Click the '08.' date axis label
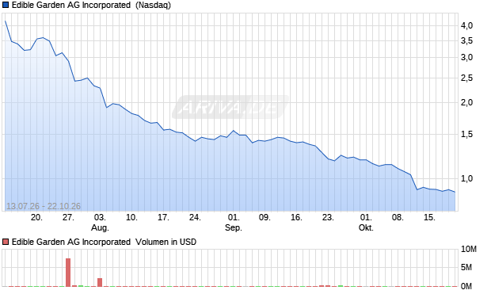This screenshot has height=294, width=491. (x=398, y=217)
